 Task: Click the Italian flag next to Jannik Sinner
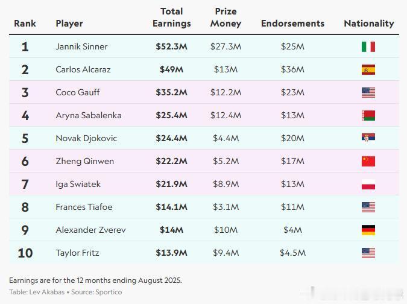pyautogui.click(x=368, y=46)
